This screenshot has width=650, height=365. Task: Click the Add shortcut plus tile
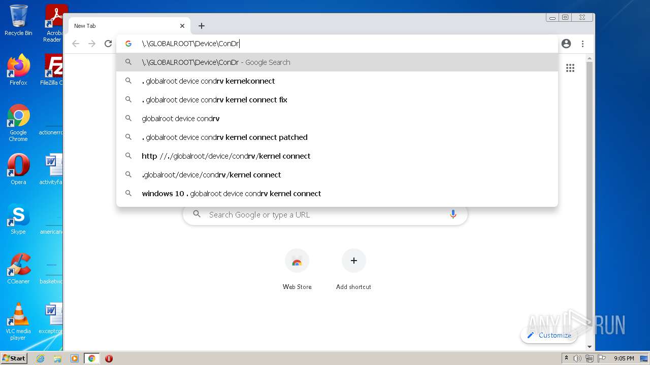tap(353, 269)
